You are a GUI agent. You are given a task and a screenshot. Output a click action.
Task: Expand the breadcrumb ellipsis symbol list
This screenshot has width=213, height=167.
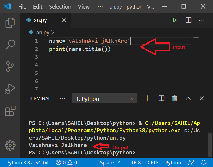58,33
